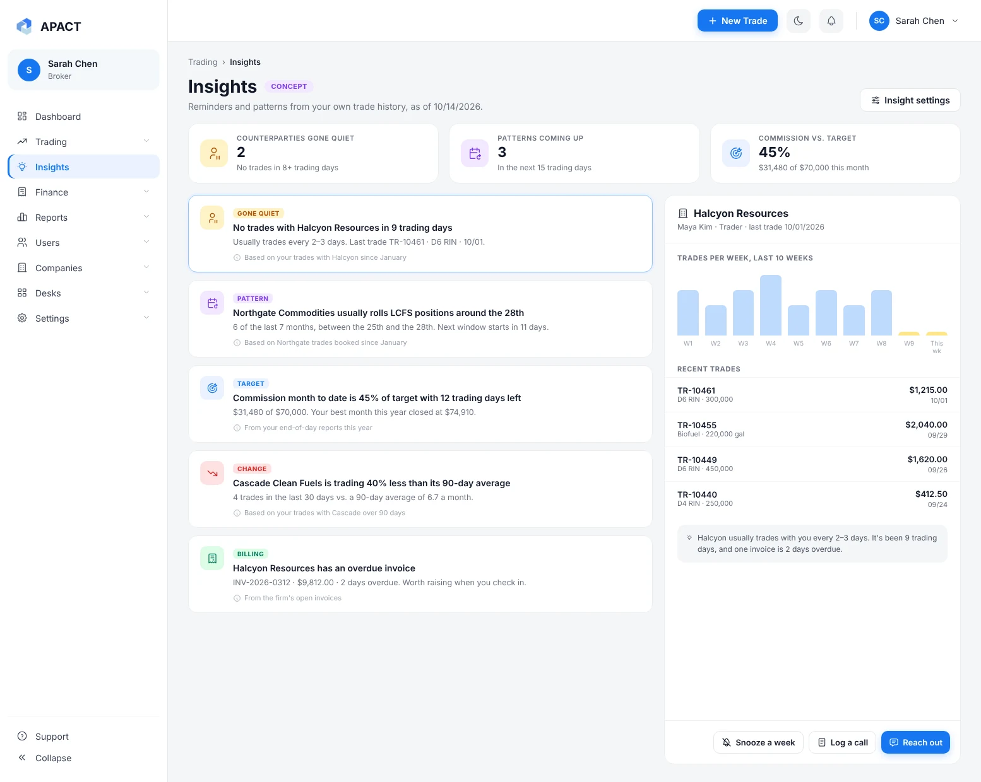
Task: Click the Commission vs. Target icon
Action: tap(736, 153)
